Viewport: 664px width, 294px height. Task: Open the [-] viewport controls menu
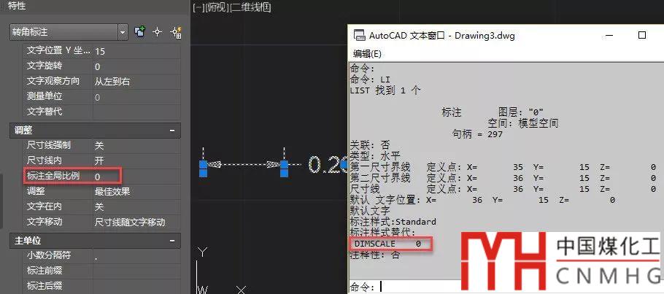[198, 7]
